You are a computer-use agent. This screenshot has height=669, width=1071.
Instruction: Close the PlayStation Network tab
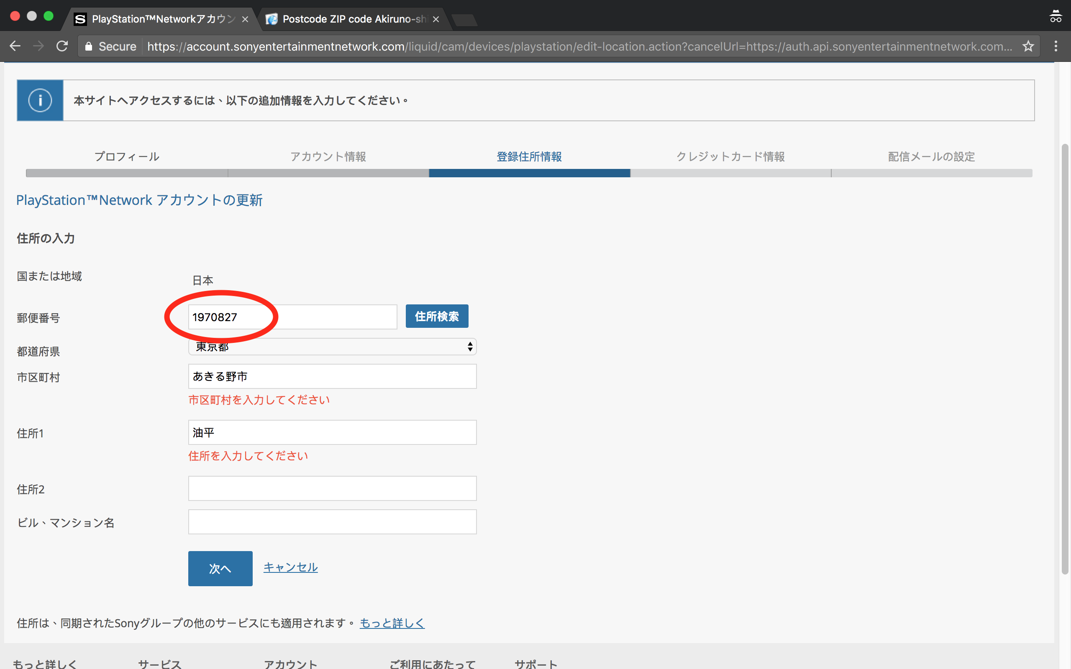(245, 19)
